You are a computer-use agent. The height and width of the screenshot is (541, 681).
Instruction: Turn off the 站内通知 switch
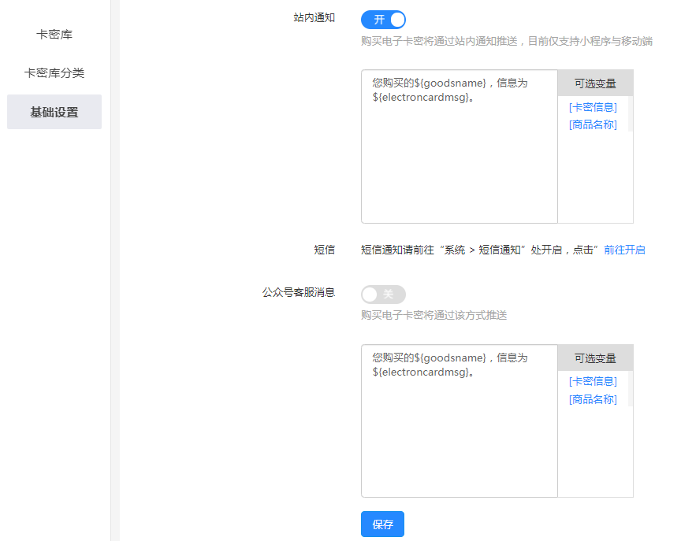[383, 20]
